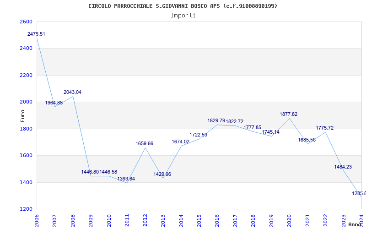366x229 pixels.
Task: Select the year 2015 on x-axis
Action: (x=199, y=220)
